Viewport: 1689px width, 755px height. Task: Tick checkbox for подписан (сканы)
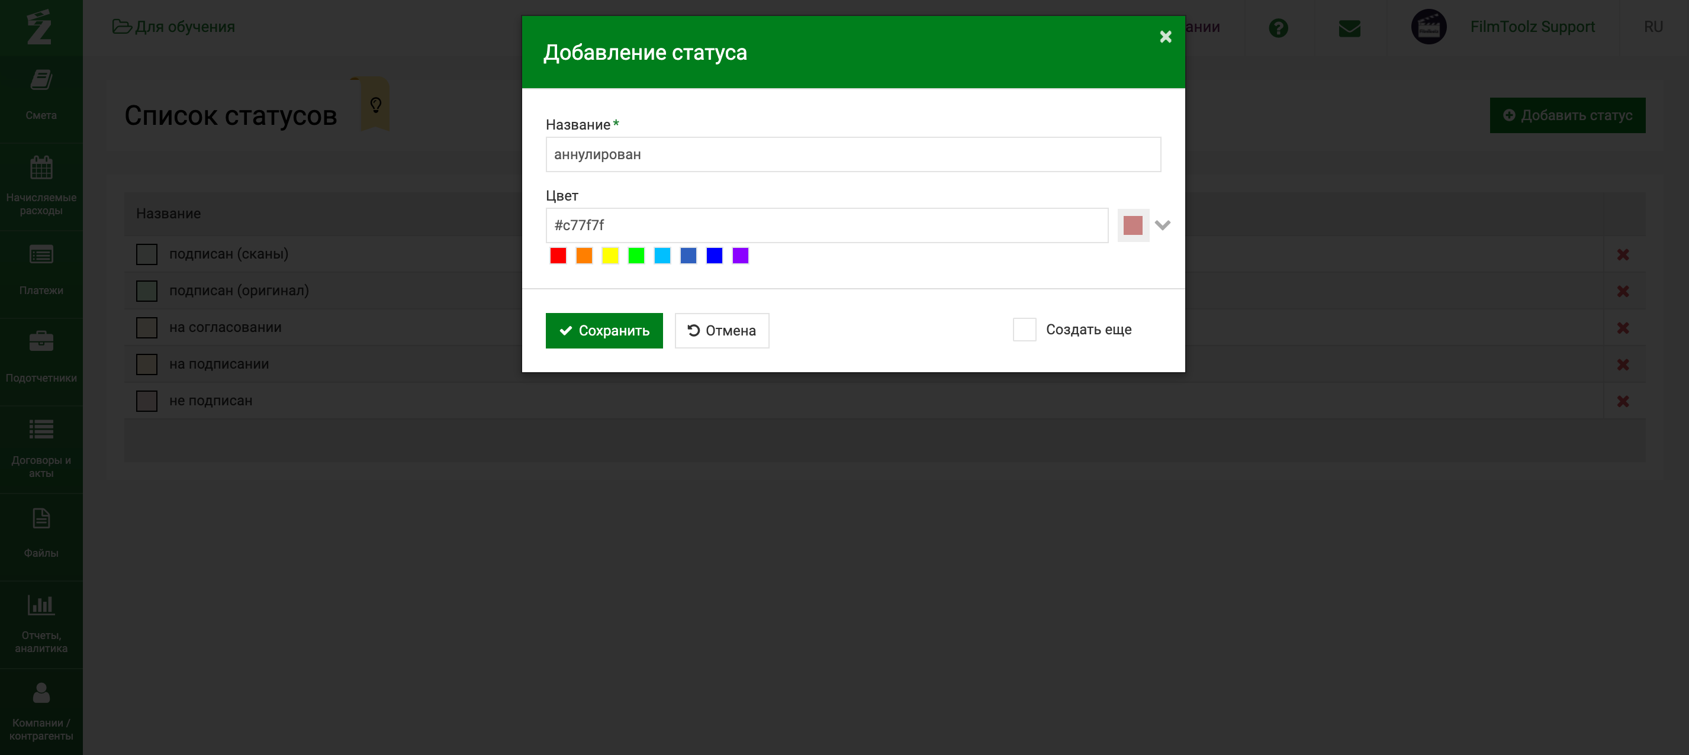tap(147, 254)
